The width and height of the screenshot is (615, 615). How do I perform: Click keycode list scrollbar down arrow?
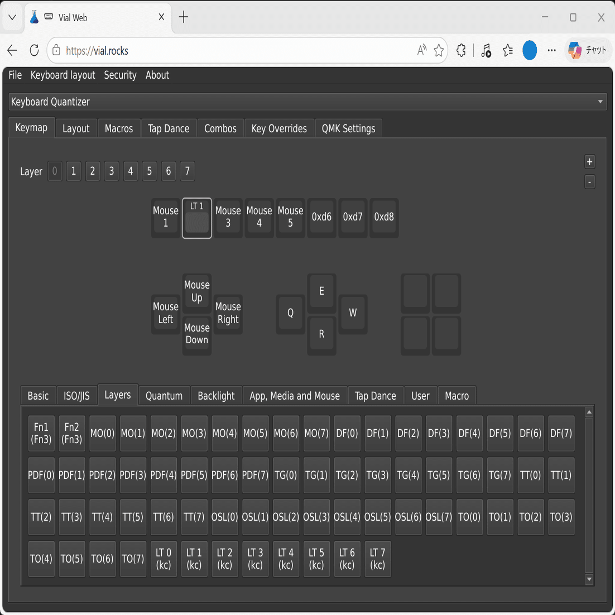coord(589,579)
